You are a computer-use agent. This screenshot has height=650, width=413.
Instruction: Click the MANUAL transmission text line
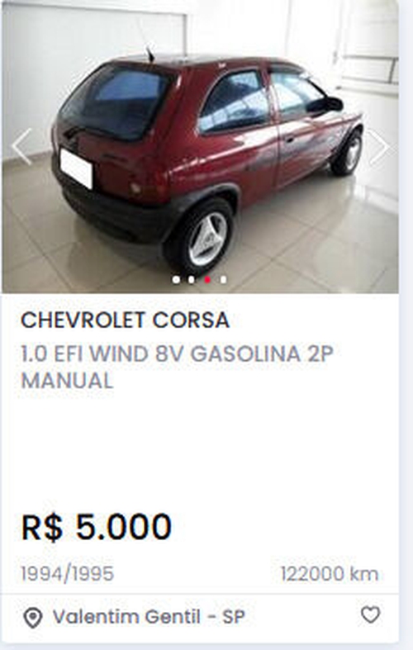click(67, 381)
